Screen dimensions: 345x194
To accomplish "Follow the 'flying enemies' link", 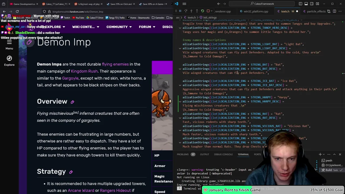I will [115, 64].
